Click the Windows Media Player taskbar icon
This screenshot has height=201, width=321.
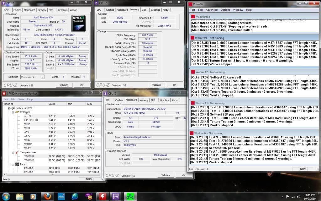pyautogui.click(x=34, y=196)
